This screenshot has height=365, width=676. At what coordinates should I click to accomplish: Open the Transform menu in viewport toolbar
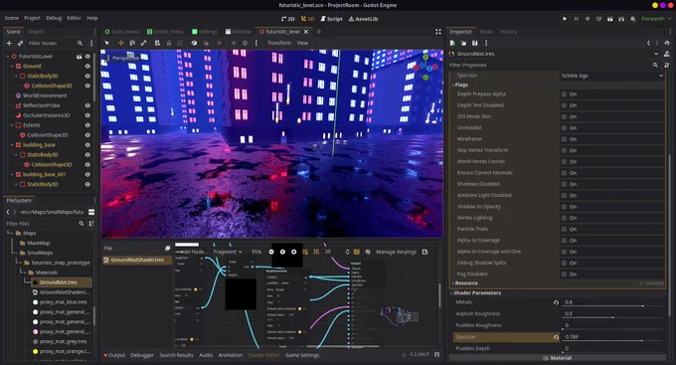click(x=279, y=43)
